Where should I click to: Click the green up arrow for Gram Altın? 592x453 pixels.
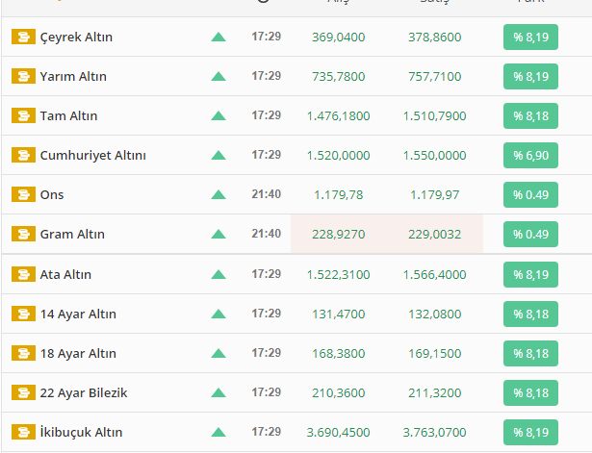pyautogui.click(x=219, y=235)
